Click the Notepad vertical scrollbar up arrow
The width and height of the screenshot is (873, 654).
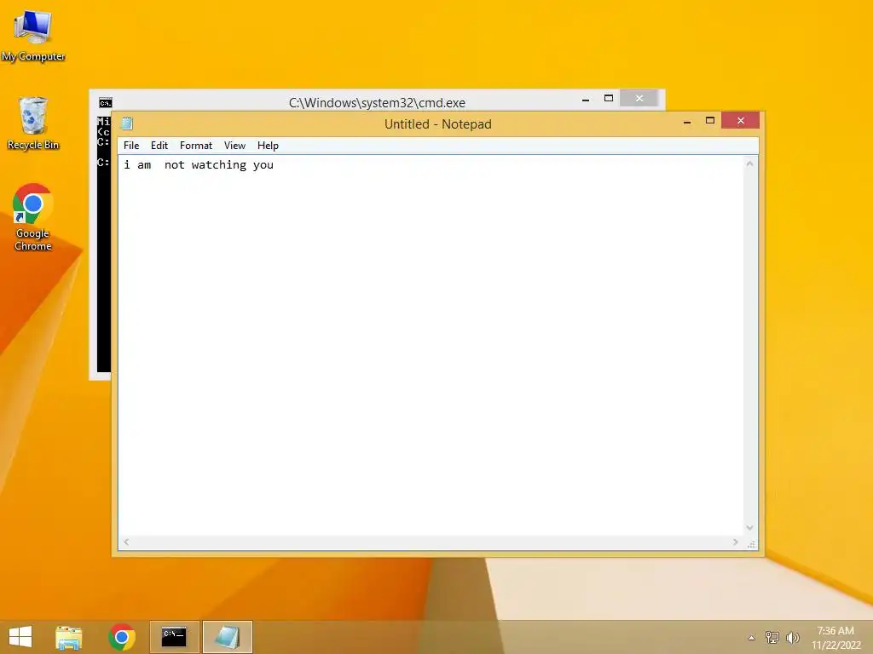[750, 163]
